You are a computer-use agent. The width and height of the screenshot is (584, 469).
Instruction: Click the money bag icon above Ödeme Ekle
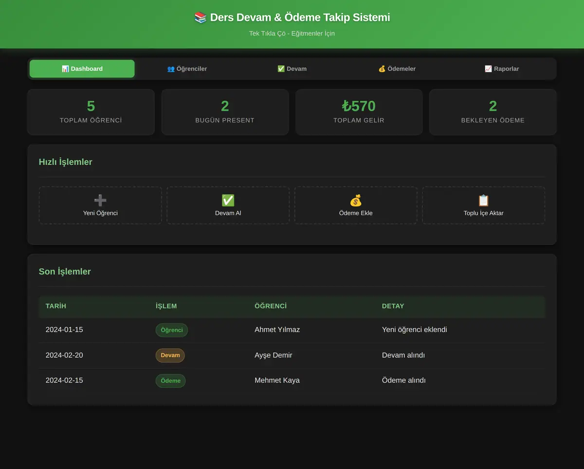point(356,200)
